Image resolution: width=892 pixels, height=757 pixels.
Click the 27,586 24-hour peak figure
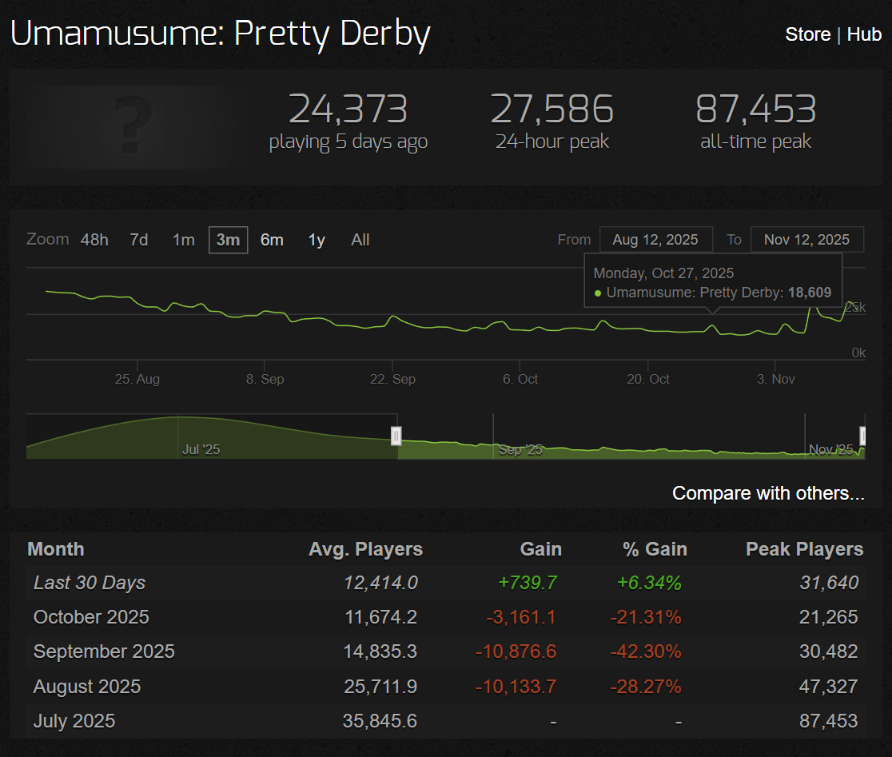point(552,110)
